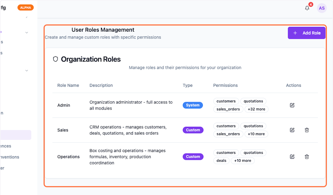Viewport: 333px width, 195px height.
Task: Click the Role Name column header
Action: pyautogui.click(x=68, y=85)
